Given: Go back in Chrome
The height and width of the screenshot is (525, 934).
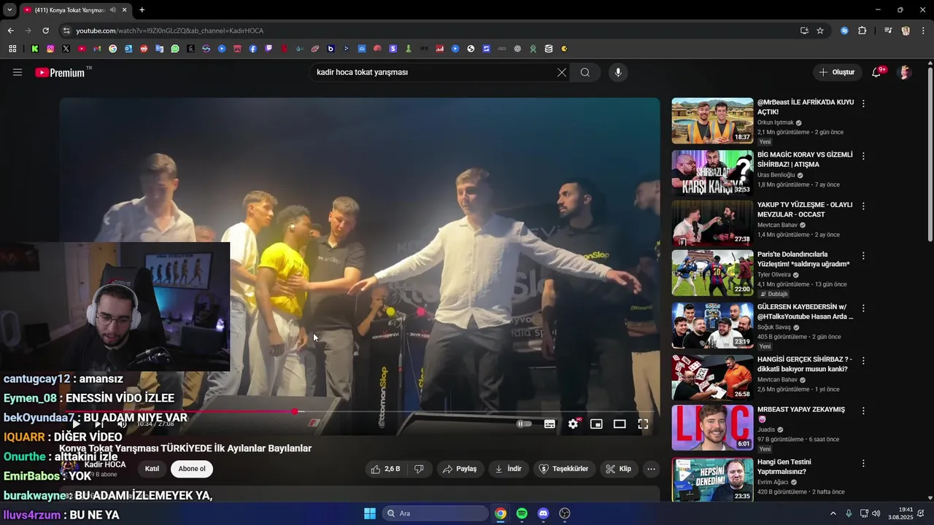Looking at the screenshot, I should pyautogui.click(x=10, y=31).
